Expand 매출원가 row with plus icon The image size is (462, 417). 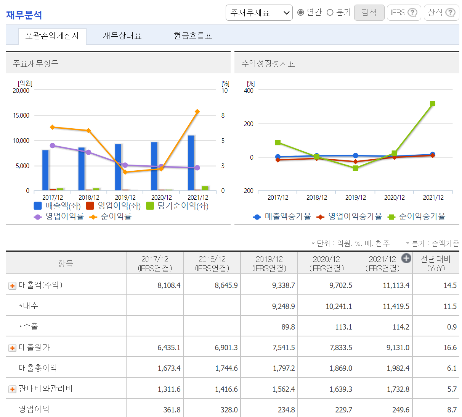13,348
